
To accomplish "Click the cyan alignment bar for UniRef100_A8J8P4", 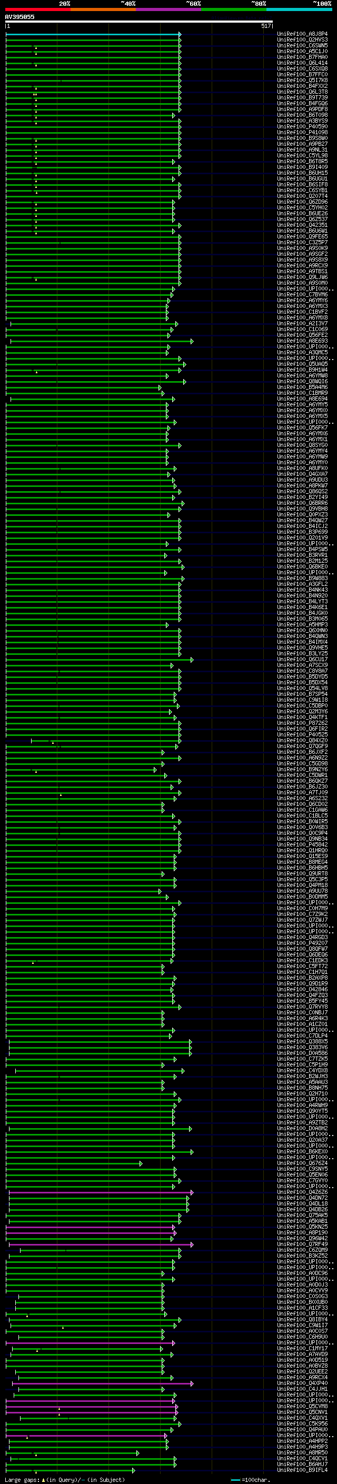I will coord(93,35).
